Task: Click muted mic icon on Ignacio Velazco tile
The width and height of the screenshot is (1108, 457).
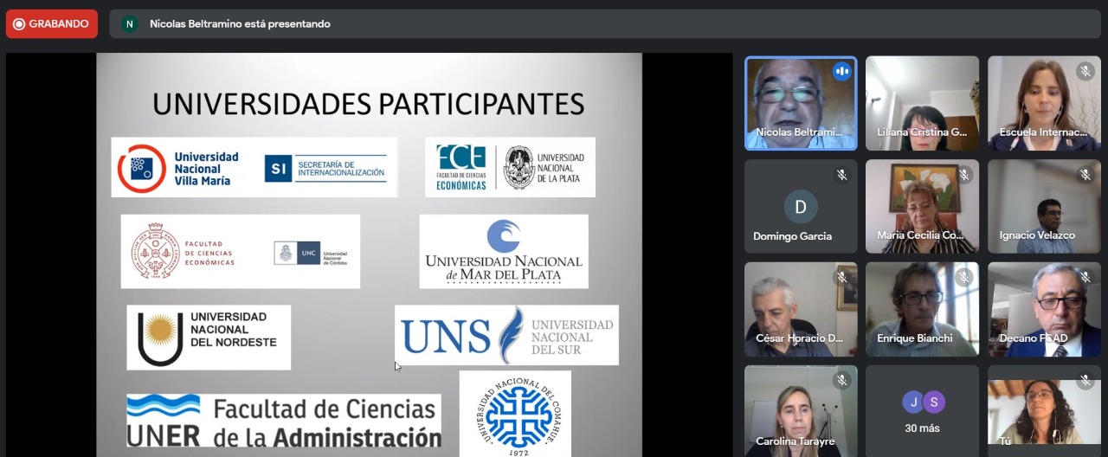Action: (1085, 175)
